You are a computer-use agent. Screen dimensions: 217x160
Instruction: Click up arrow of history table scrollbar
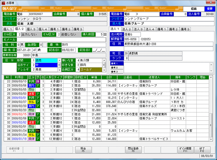(x=211, y=77)
